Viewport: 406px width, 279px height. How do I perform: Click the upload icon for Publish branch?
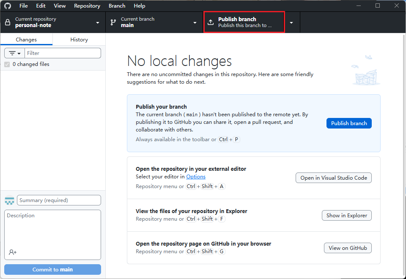[x=211, y=22]
